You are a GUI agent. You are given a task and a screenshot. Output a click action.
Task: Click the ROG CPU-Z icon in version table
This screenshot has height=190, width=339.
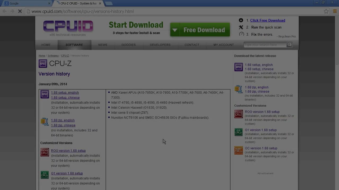click(44, 152)
